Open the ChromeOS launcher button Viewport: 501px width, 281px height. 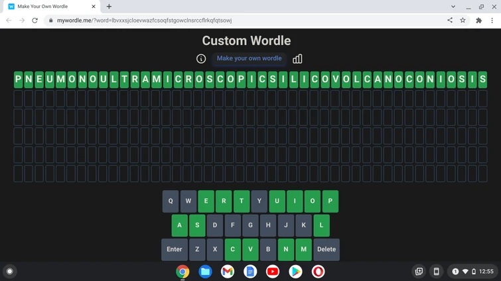9,272
